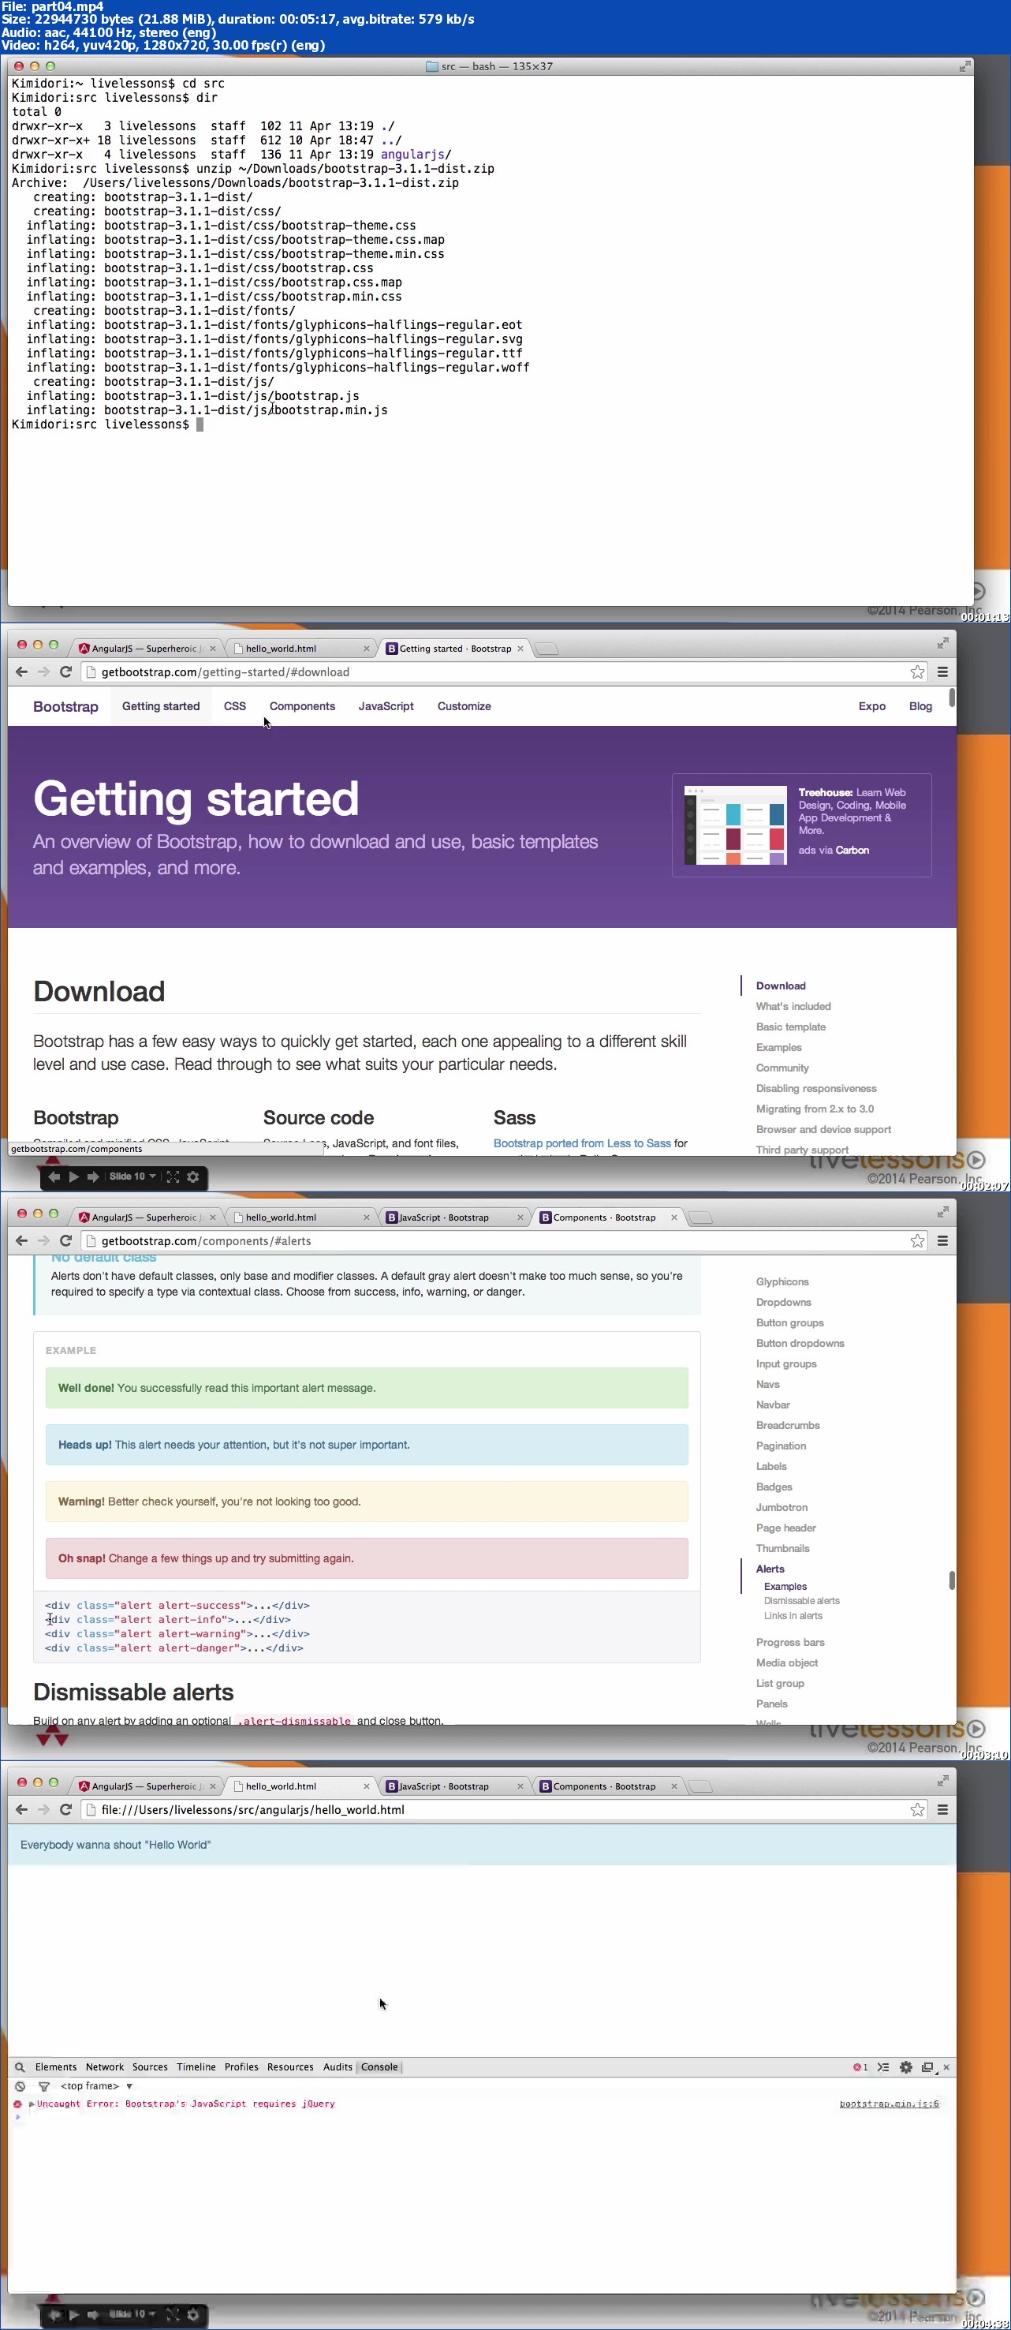This screenshot has width=1011, height=2330.
Task: Click Blog in the Bootstrap navbar
Action: click(920, 705)
